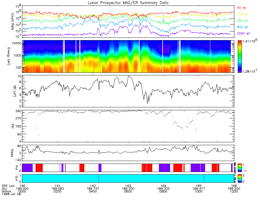Viewport: 260px width, 202px height.
Task: Click the 'Pol' axis label
Action: (16, 168)
